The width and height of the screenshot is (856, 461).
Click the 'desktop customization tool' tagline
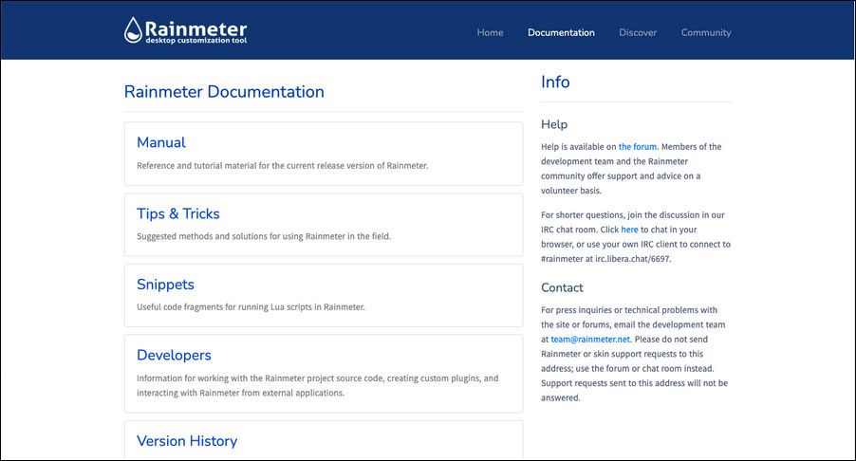coord(196,41)
